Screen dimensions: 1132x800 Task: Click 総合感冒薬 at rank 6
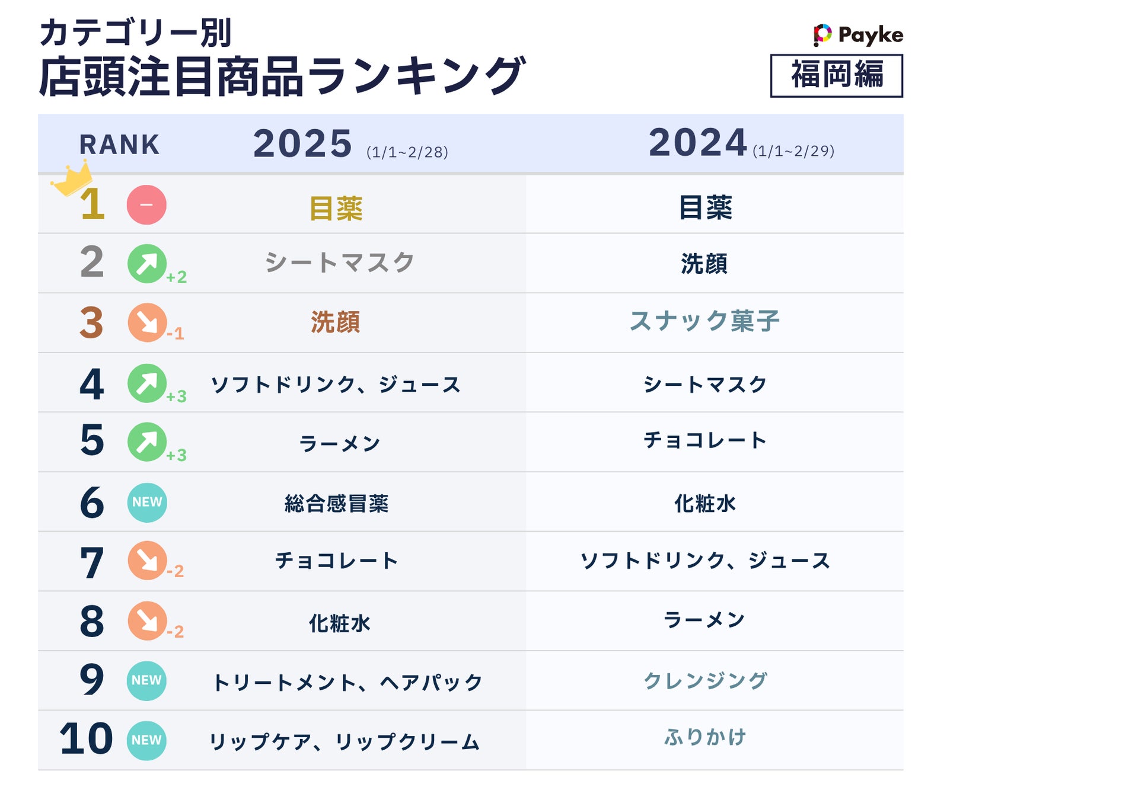tap(336, 504)
